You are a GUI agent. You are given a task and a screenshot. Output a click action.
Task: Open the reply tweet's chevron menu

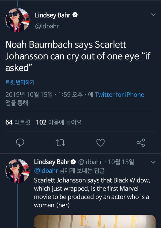[x=153, y=162]
